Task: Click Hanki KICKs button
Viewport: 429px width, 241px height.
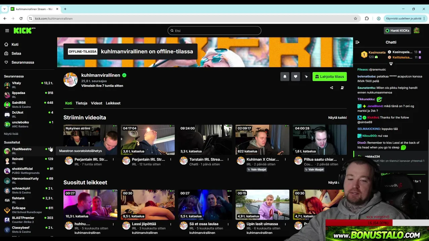Action: tap(397, 30)
